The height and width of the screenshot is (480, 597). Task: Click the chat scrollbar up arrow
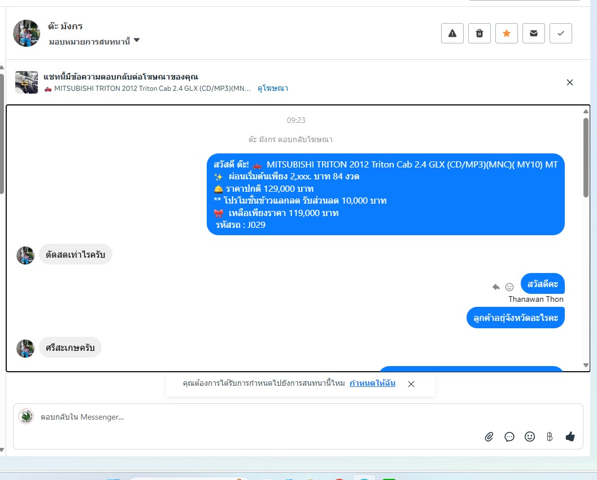click(586, 112)
